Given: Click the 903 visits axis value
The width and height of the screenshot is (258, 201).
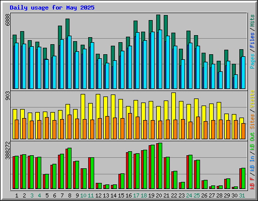Looking at the screenshot, I should point(8,96).
